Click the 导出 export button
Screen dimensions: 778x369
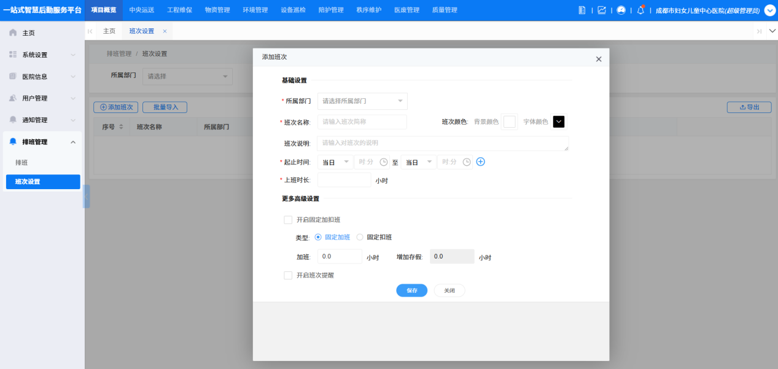tap(749, 107)
